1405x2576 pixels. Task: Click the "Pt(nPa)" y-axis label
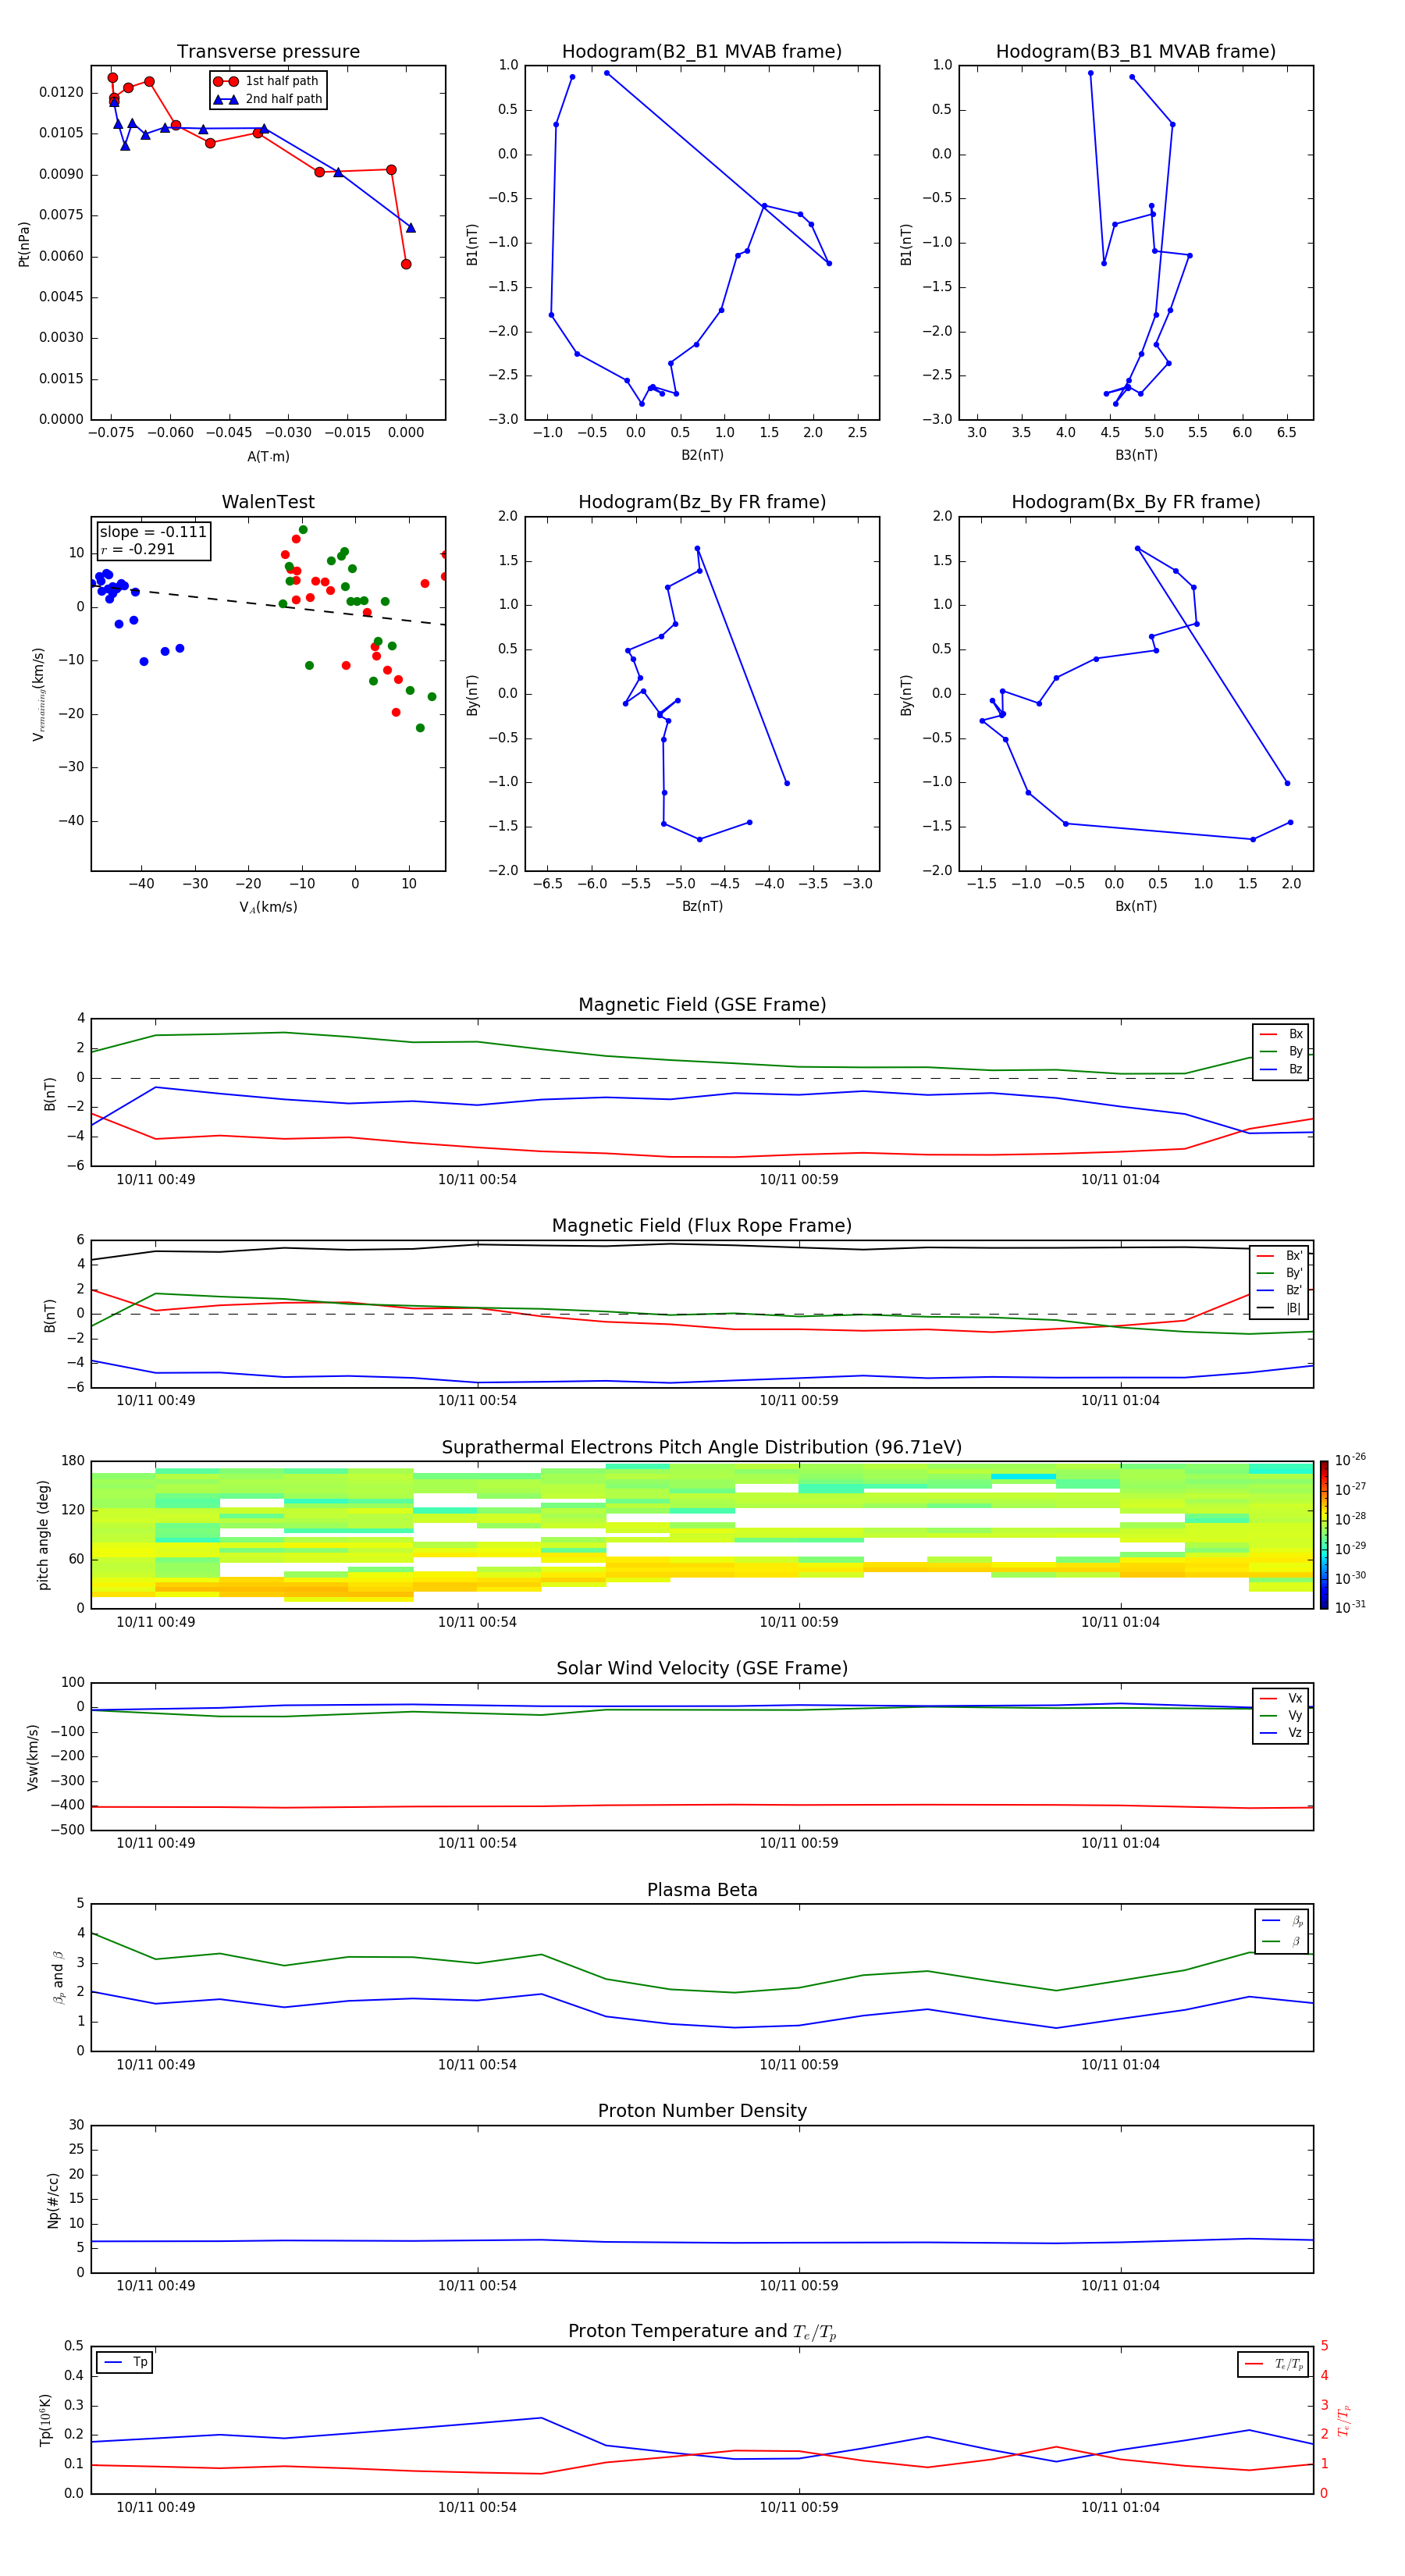pos(24,243)
